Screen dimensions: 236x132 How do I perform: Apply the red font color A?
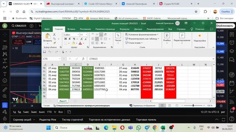coord(80,43)
